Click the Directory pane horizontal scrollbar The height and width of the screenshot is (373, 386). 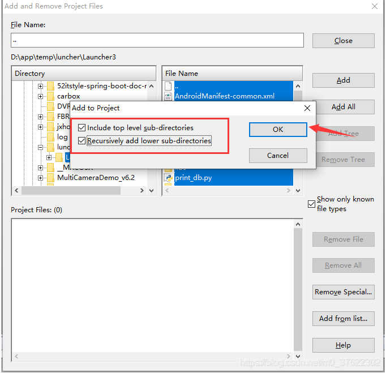coord(79,191)
